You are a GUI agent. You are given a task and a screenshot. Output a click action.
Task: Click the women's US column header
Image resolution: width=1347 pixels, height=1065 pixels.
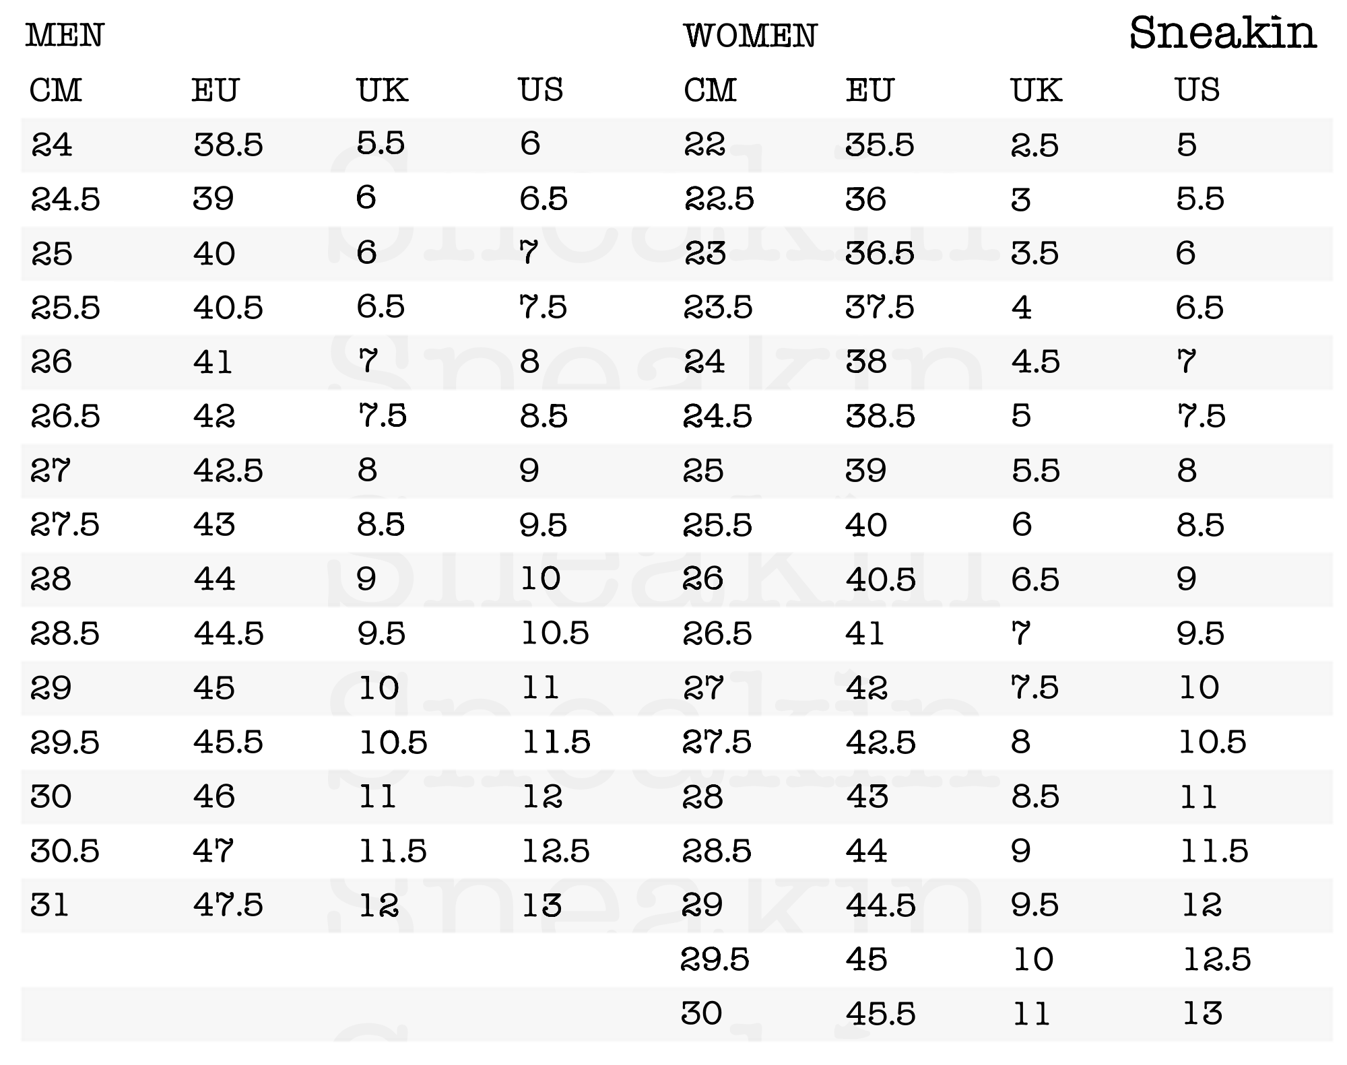point(1197,90)
